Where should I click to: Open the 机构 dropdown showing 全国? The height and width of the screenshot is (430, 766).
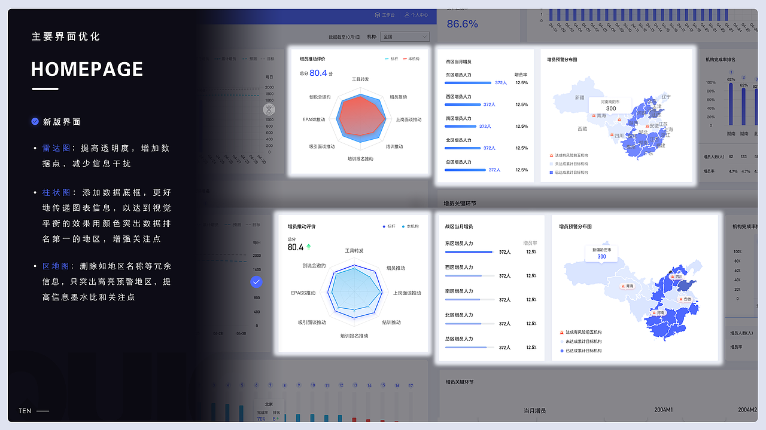(405, 36)
